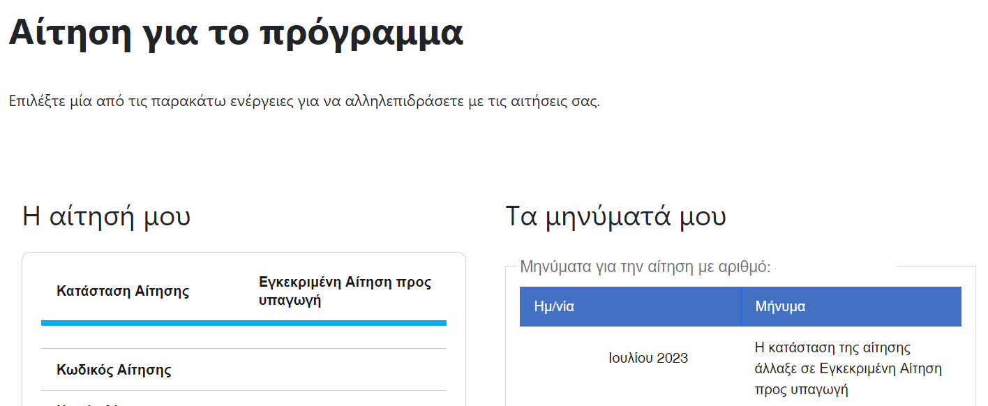Click the partially visible row below Κωδικός Αίτησης
This screenshot has width=988, height=406.
[244, 398]
